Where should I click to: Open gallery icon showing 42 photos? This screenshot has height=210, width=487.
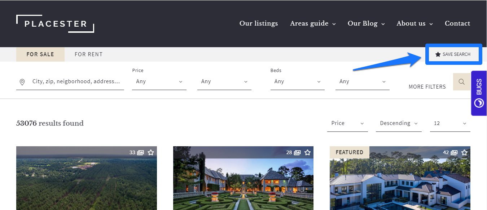[454, 153]
